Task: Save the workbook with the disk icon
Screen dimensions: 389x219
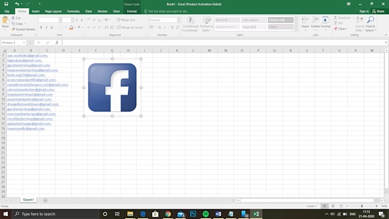Action: [6, 4]
